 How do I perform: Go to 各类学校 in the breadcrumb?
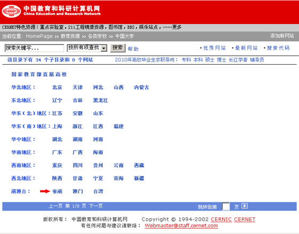coord(97,36)
